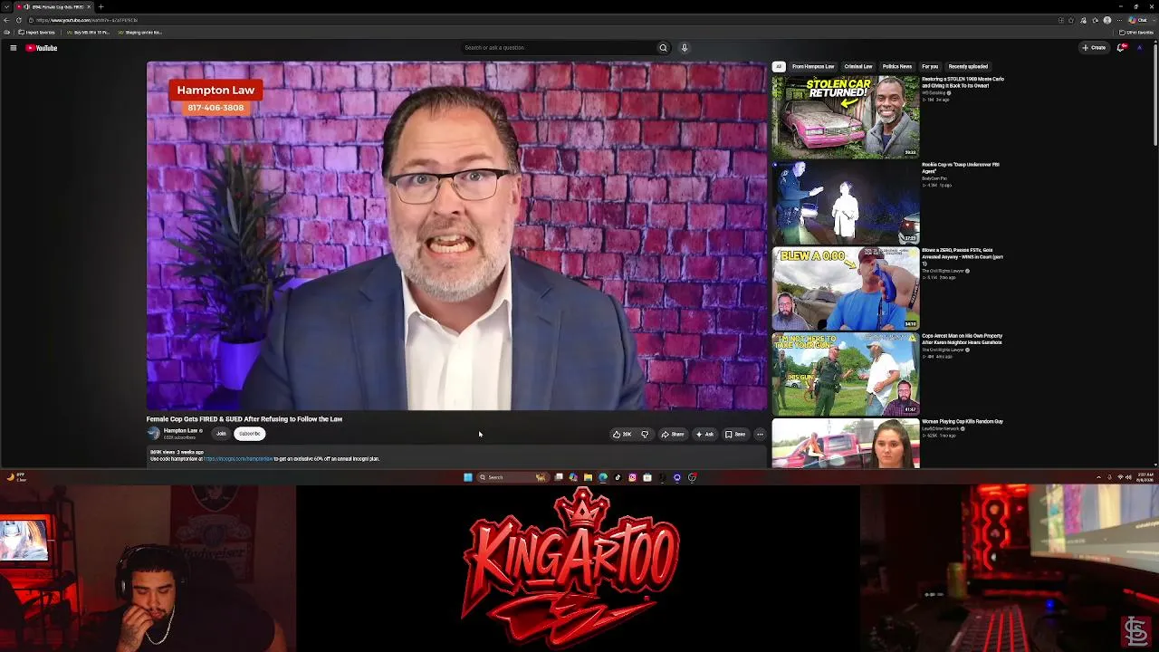1159x652 pixels.
Task: Open the Woman Playing Cop video thumbnail
Action: (x=846, y=444)
